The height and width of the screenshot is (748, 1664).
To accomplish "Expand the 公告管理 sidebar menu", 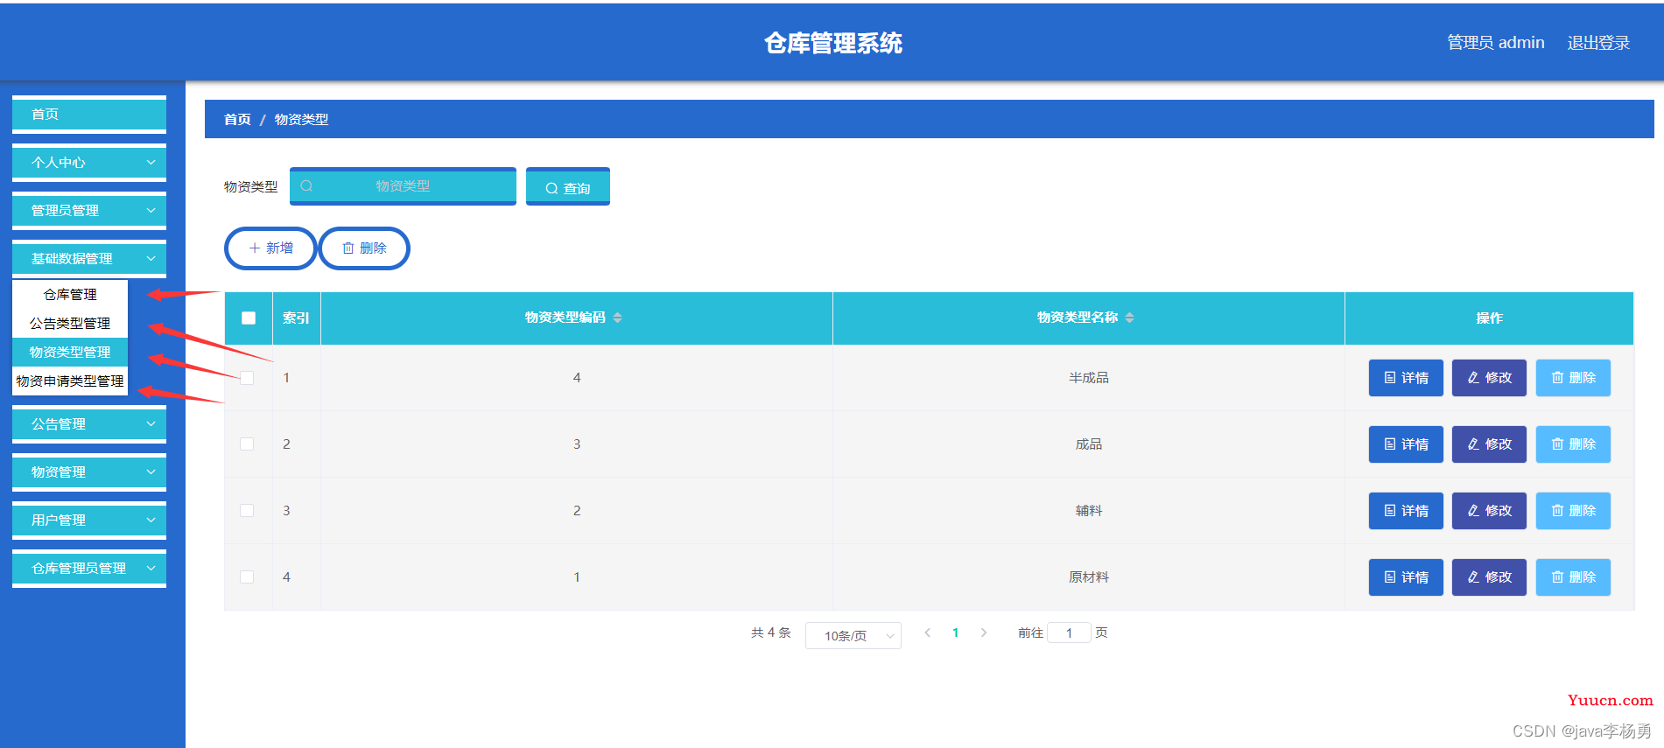I will pos(89,424).
